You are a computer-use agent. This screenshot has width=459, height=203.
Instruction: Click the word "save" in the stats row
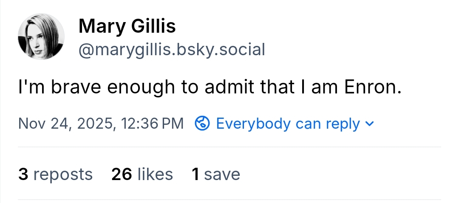point(222,174)
